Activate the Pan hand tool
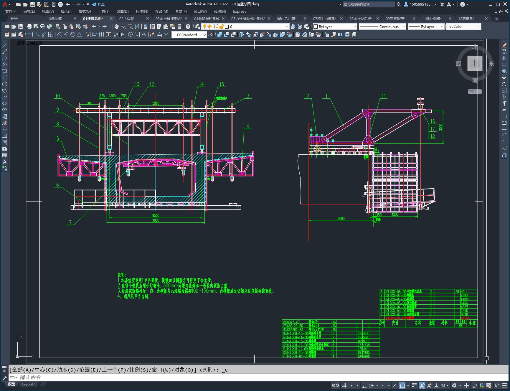 coord(117,27)
